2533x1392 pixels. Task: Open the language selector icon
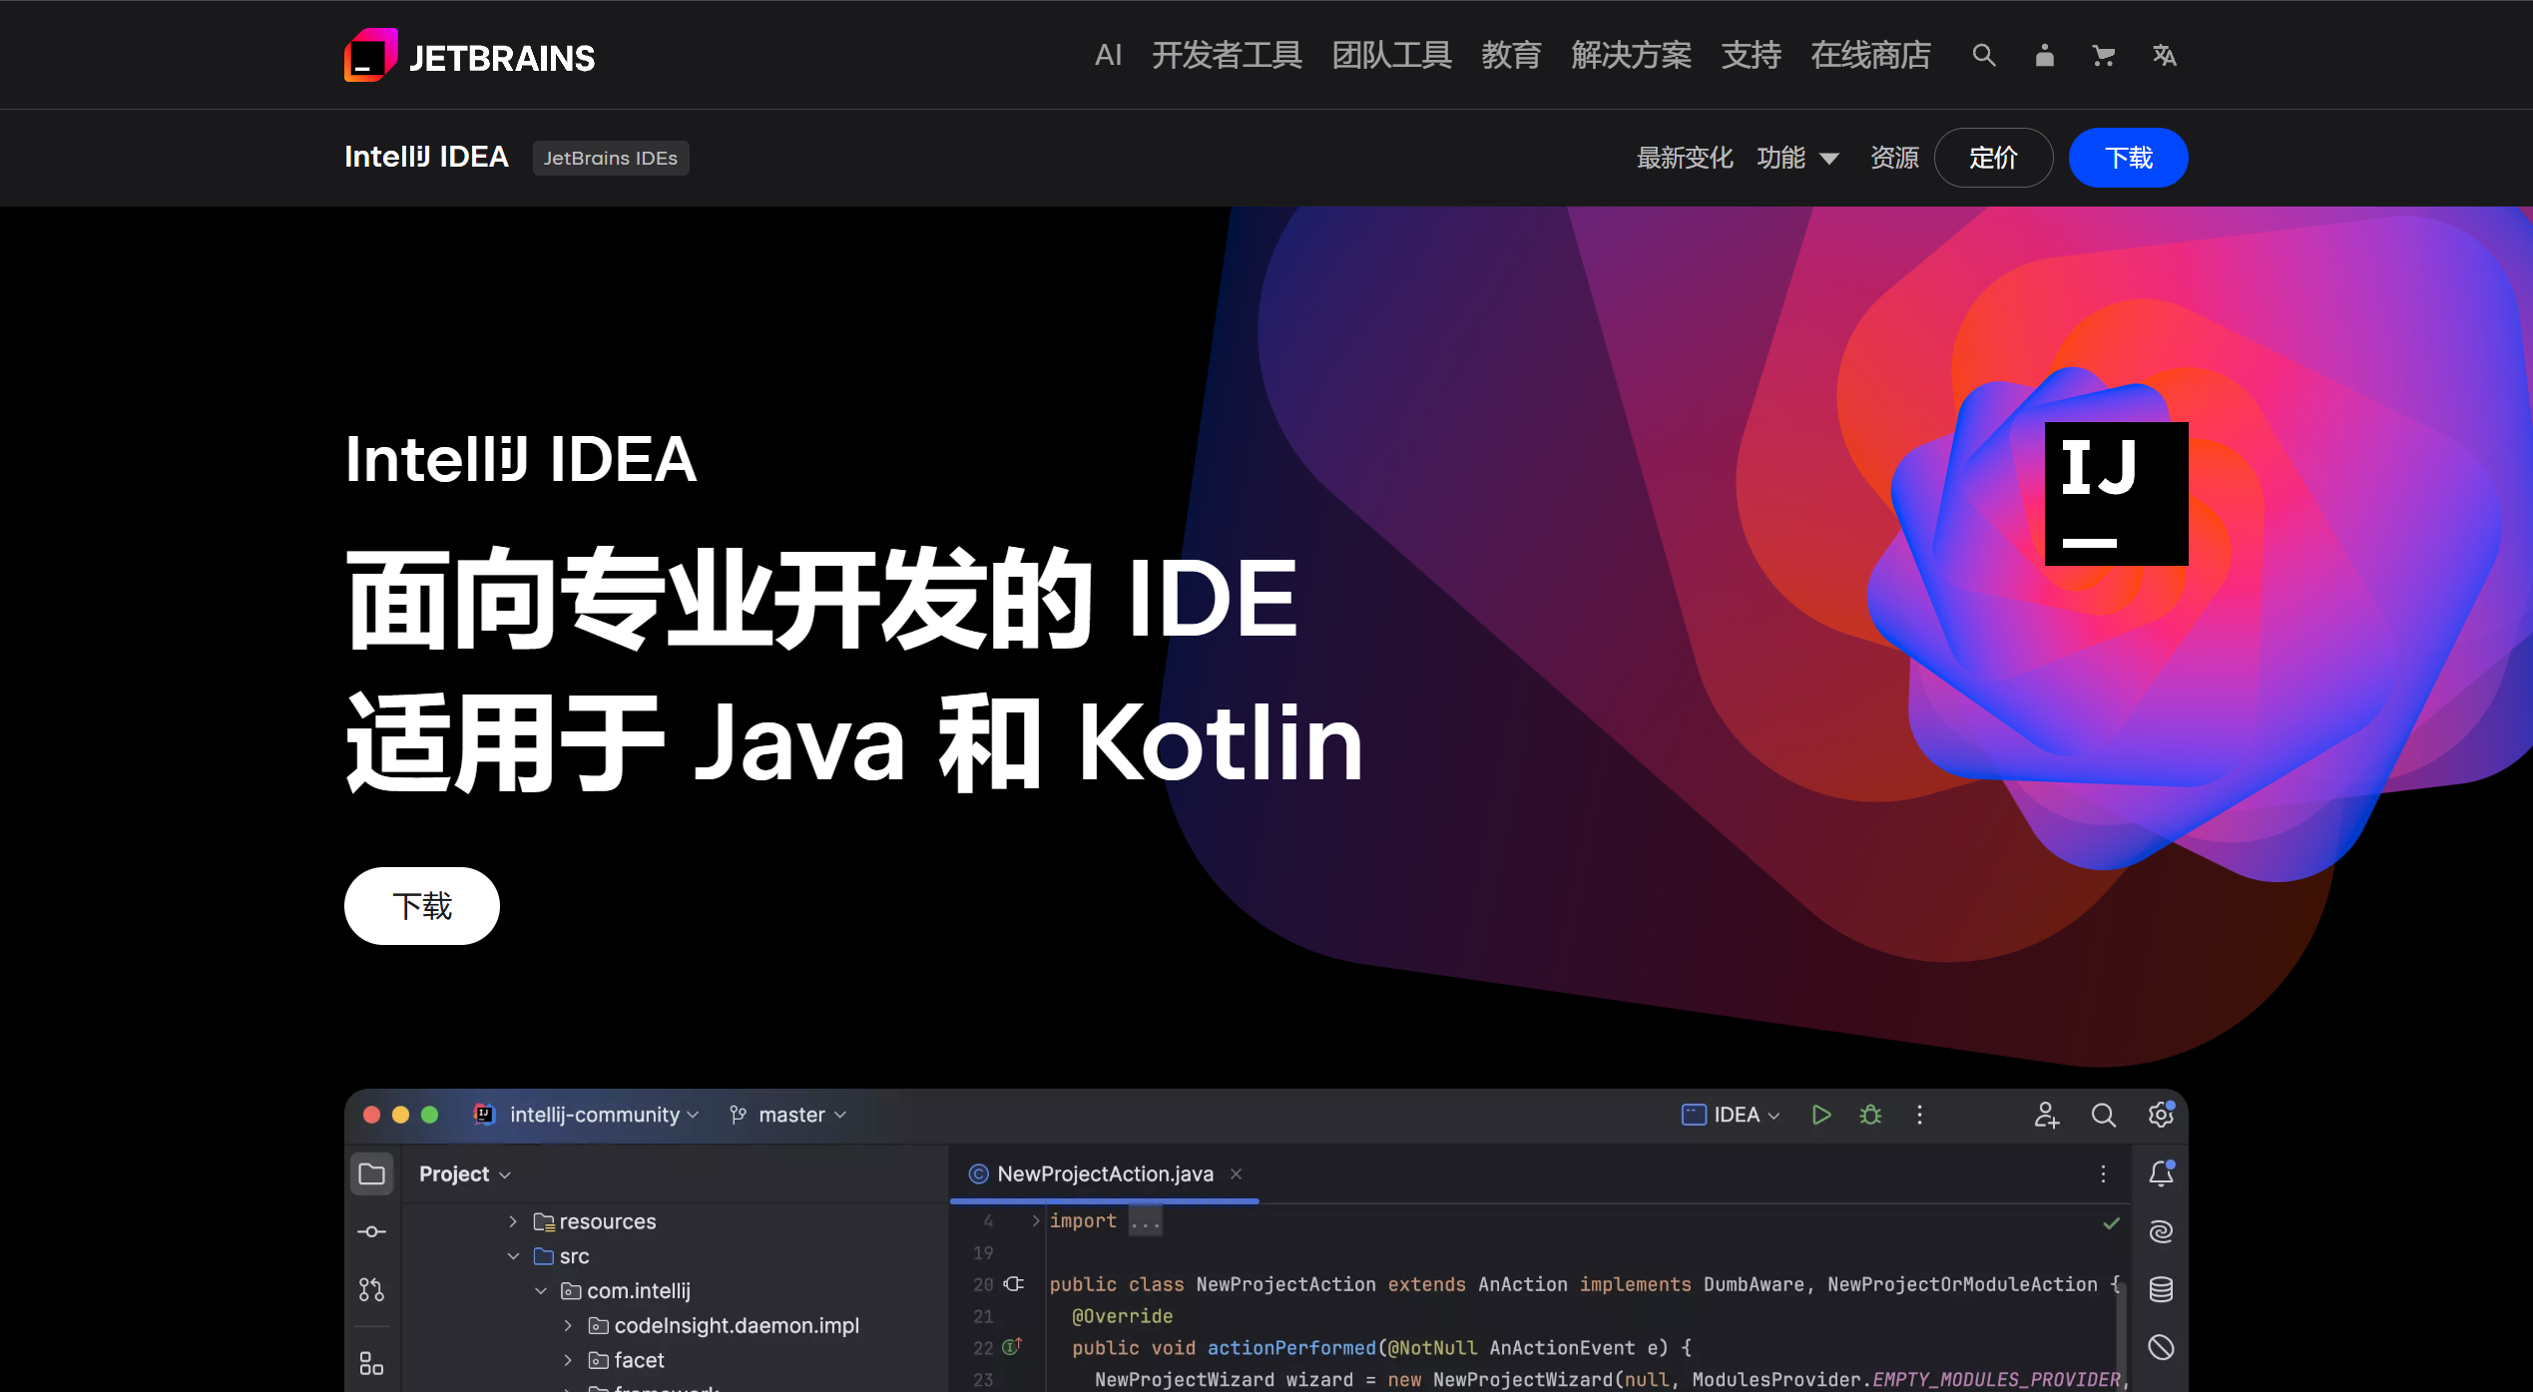[x=2164, y=56]
